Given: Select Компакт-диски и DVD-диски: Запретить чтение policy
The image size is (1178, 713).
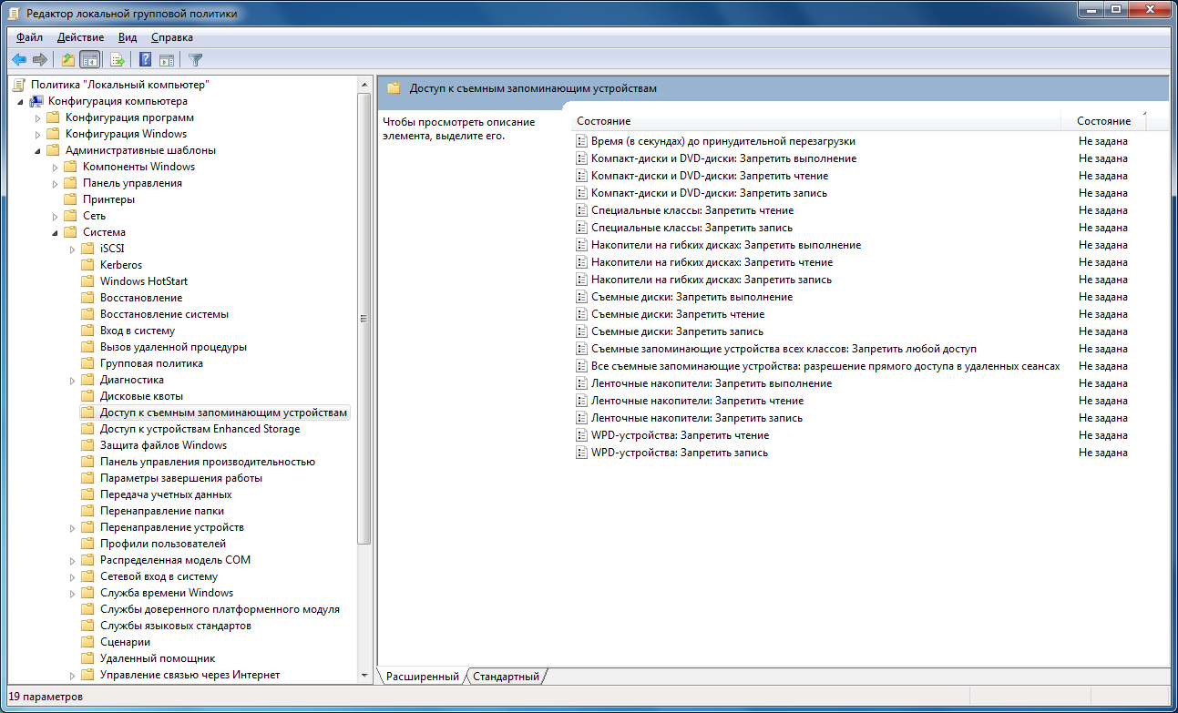Looking at the screenshot, I should point(710,176).
